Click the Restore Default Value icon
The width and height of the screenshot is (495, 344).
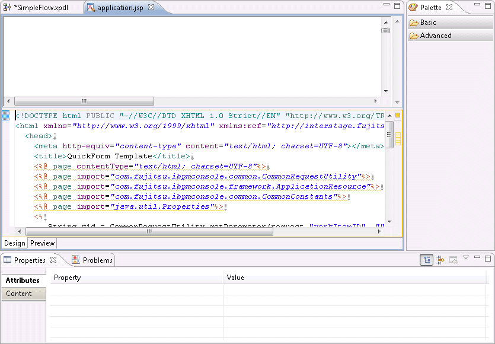tap(454, 260)
